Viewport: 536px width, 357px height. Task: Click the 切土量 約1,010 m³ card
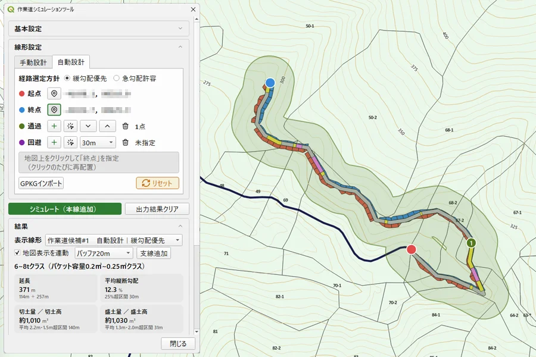56,319
